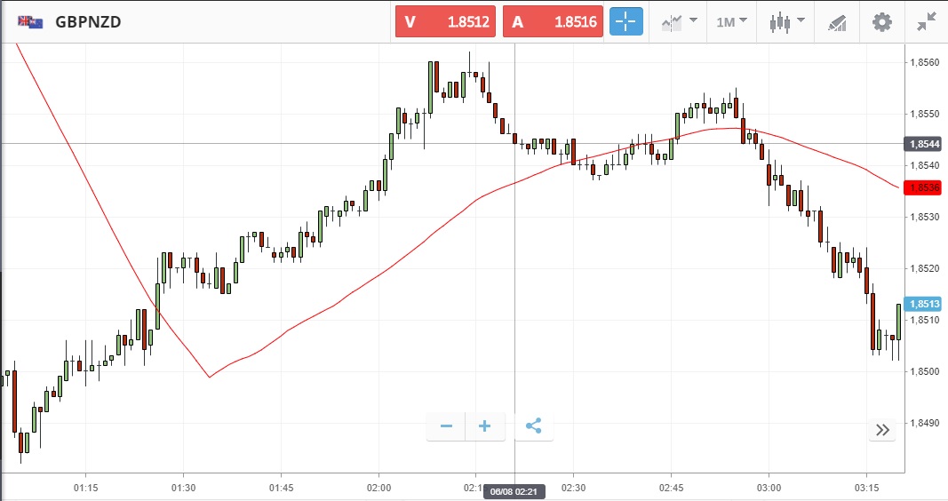The height and width of the screenshot is (501, 948).
Task: Toggle the crosshair cursor button
Action: 625,22
